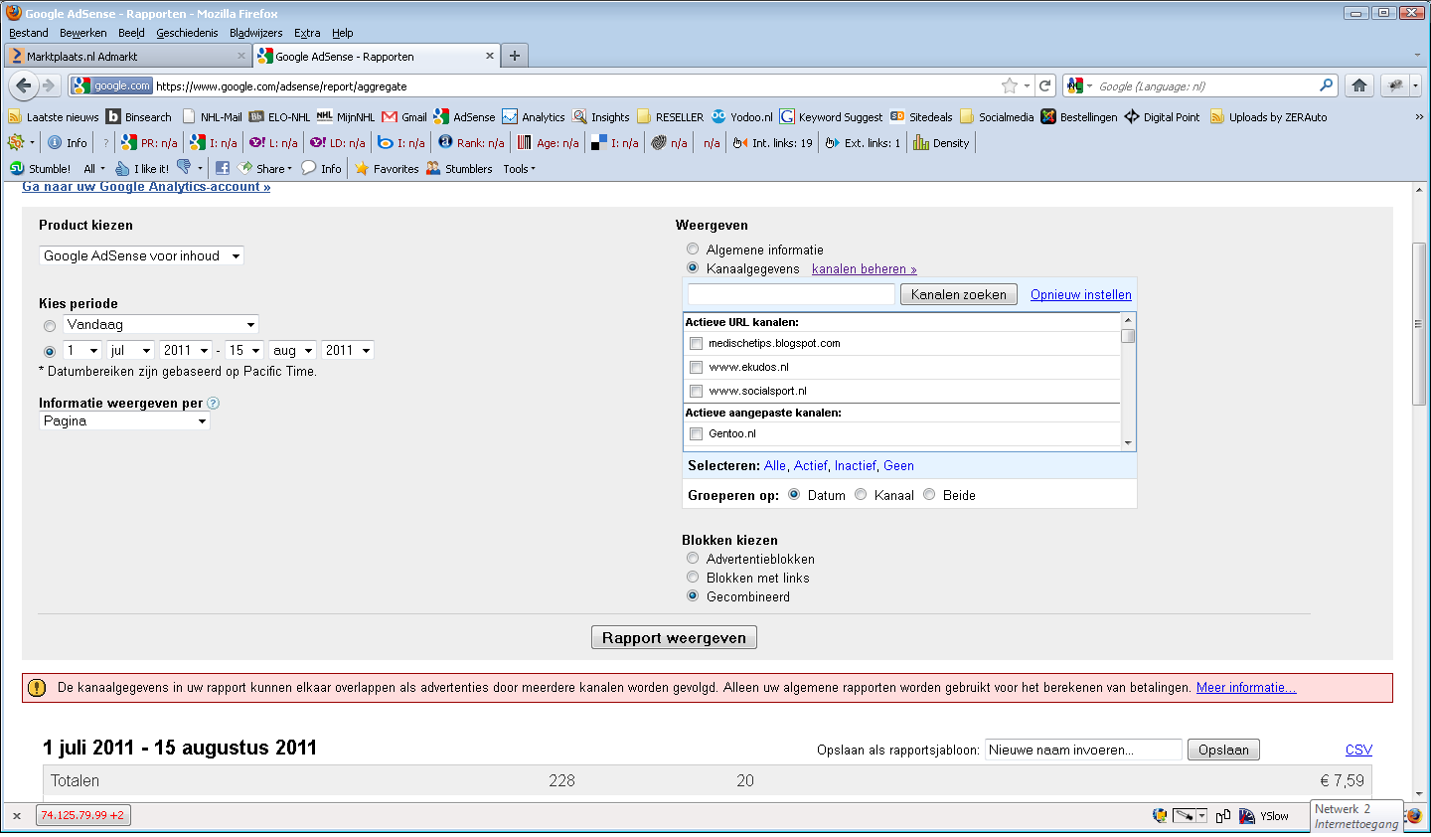Open the Analytics bookmark
This screenshot has width=1431, height=837.
click(534, 117)
